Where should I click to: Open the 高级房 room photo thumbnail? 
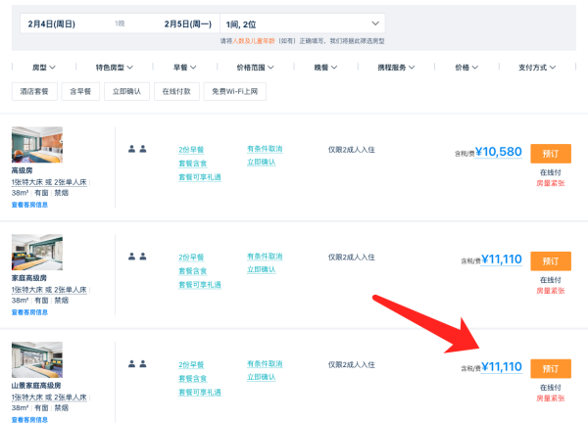pyautogui.click(x=37, y=145)
